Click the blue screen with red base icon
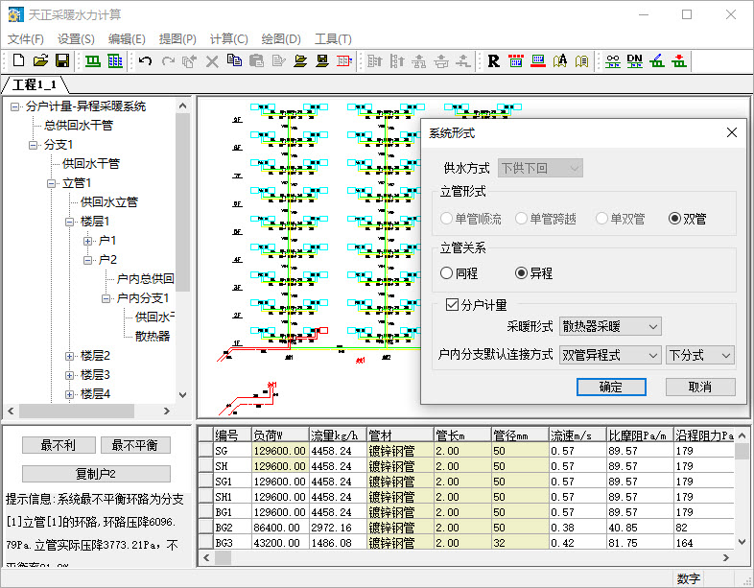 click(538, 60)
